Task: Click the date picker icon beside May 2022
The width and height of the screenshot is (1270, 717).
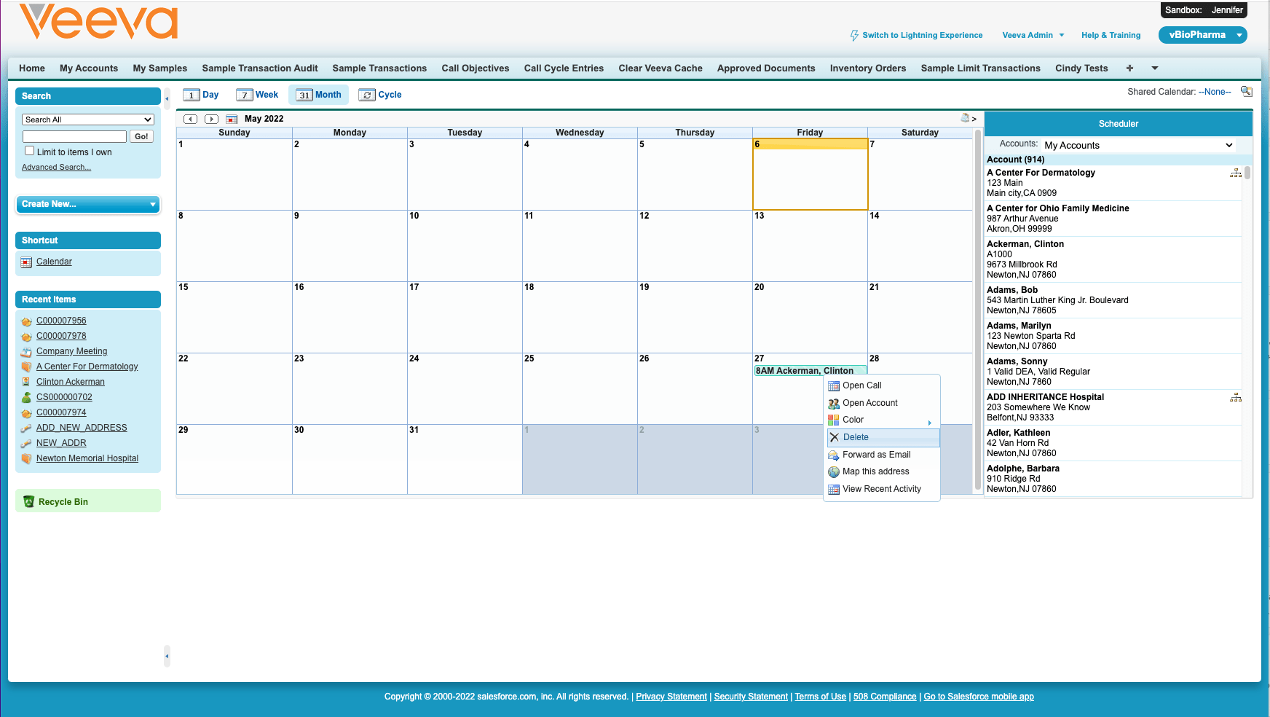Action: [x=232, y=118]
